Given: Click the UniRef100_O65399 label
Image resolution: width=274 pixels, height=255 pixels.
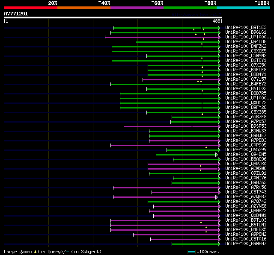Looking at the screenshot, I should pos(246,150).
